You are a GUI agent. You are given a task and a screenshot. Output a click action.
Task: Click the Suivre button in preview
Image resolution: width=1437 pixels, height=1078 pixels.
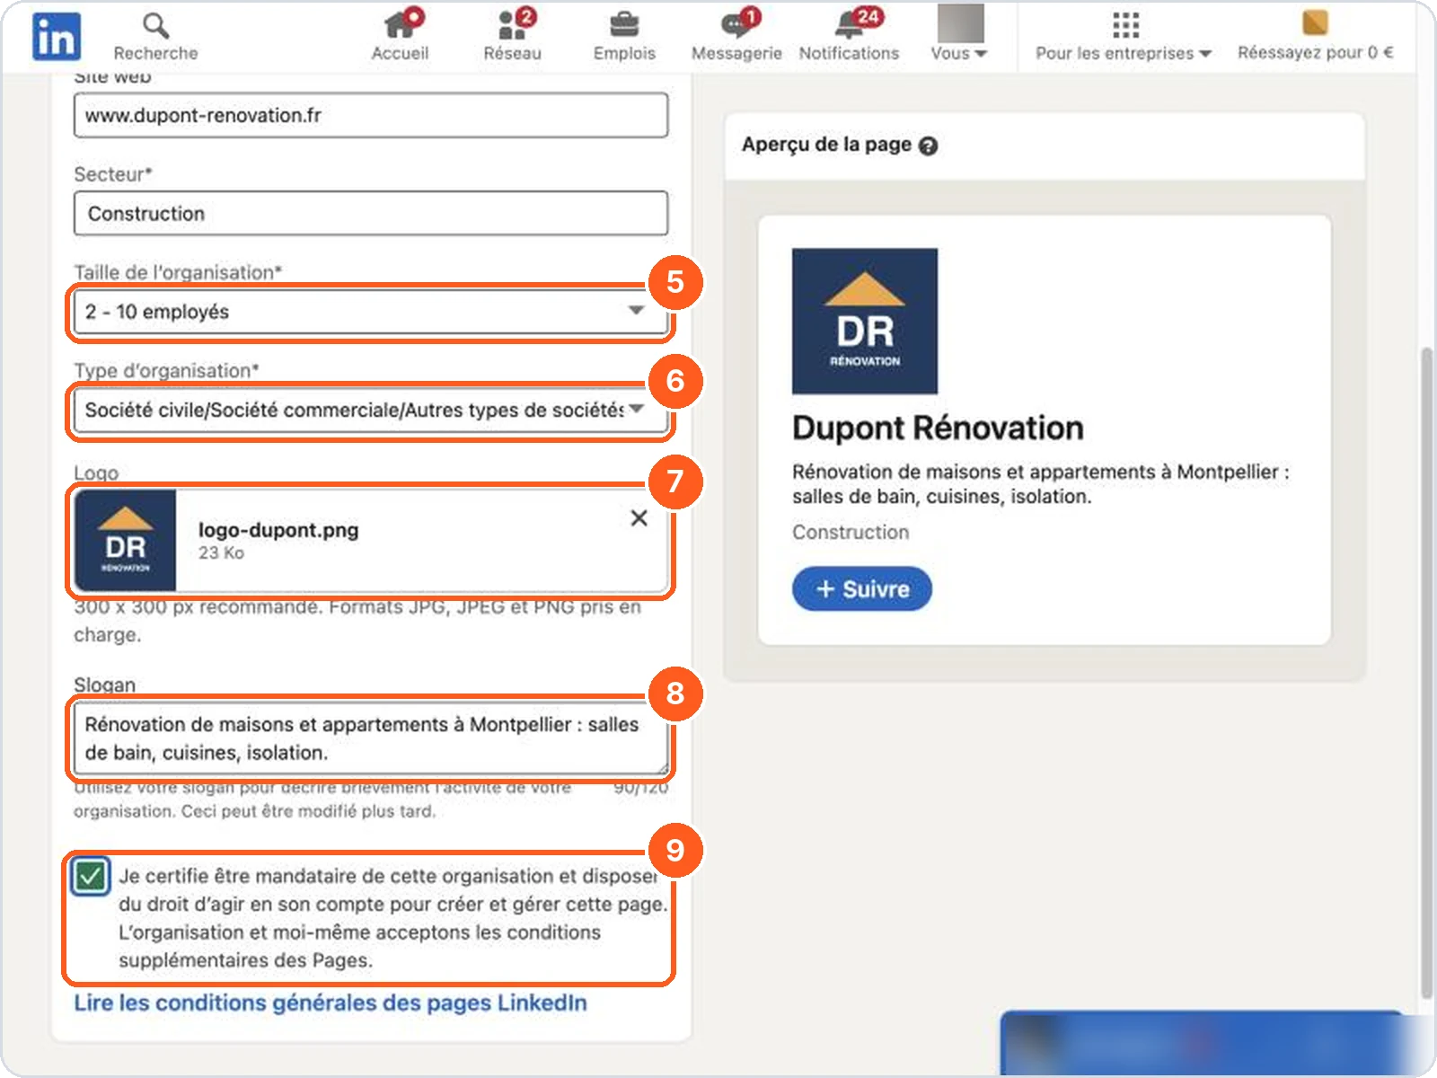tap(862, 588)
